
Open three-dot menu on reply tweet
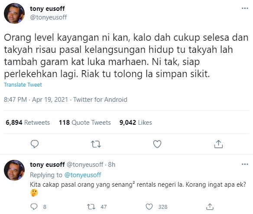tap(245, 164)
